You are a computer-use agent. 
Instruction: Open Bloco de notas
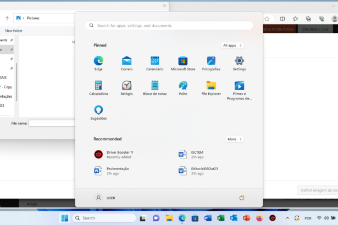click(x=155, y=88)
